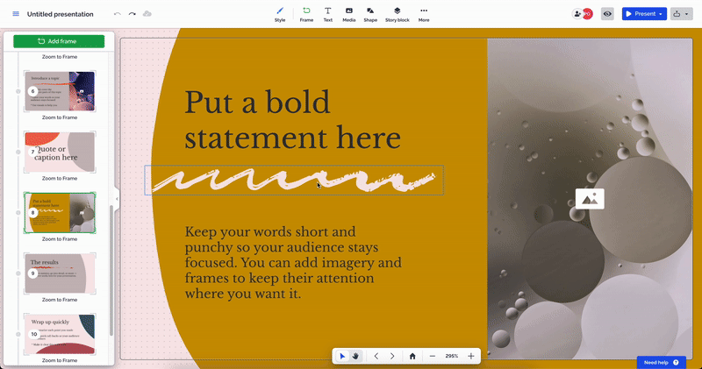Toggle preview with the eye icon
The image size is (702, 369).
click(606, 14)
